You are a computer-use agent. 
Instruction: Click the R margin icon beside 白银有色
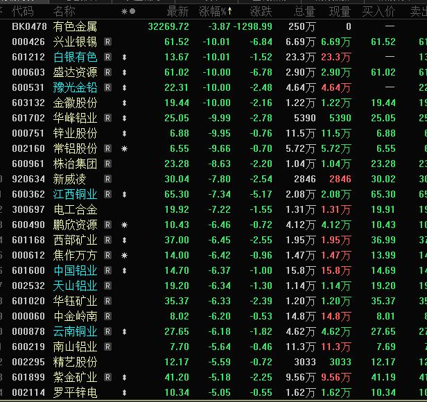107,57
